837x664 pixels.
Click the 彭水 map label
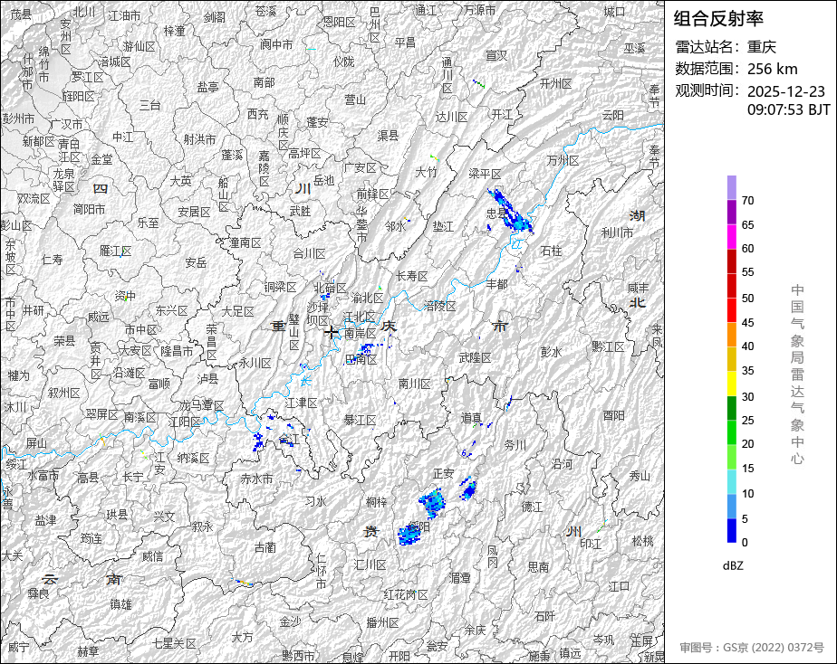[552, 352]
